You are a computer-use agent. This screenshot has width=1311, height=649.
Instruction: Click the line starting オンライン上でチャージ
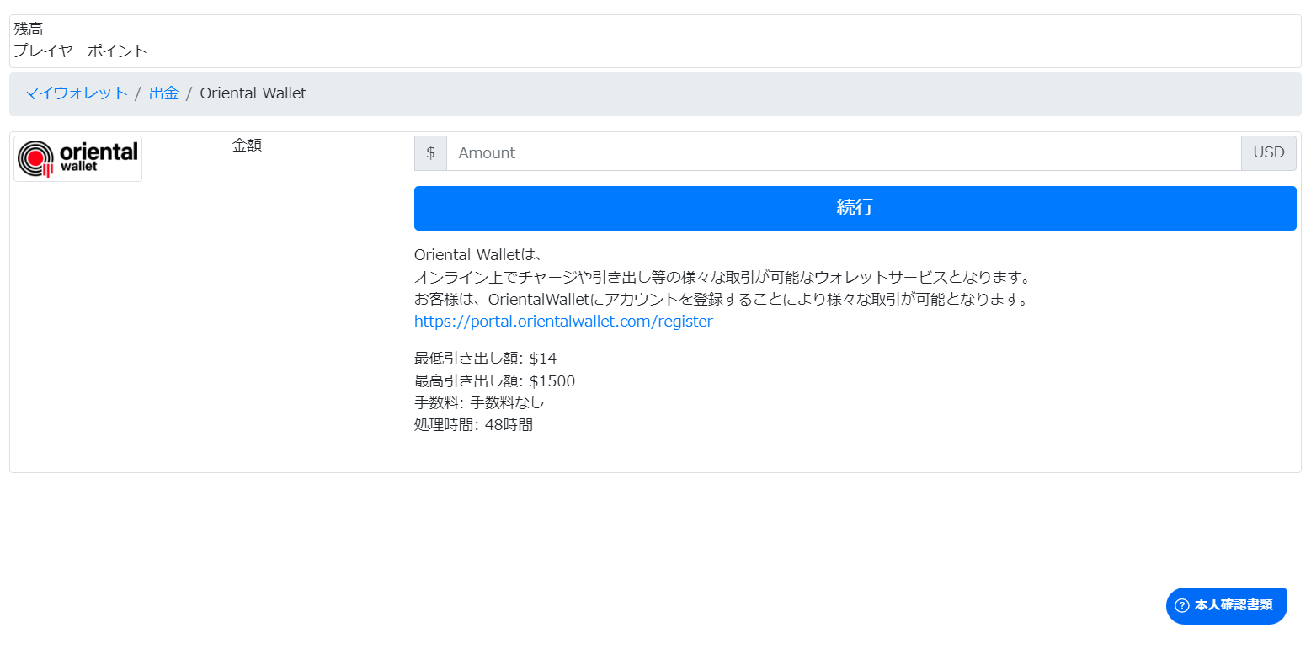pyautogui.click(x=722, y=278)
